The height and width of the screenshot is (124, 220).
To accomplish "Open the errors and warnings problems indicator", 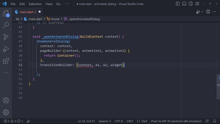I will (13, 121).
